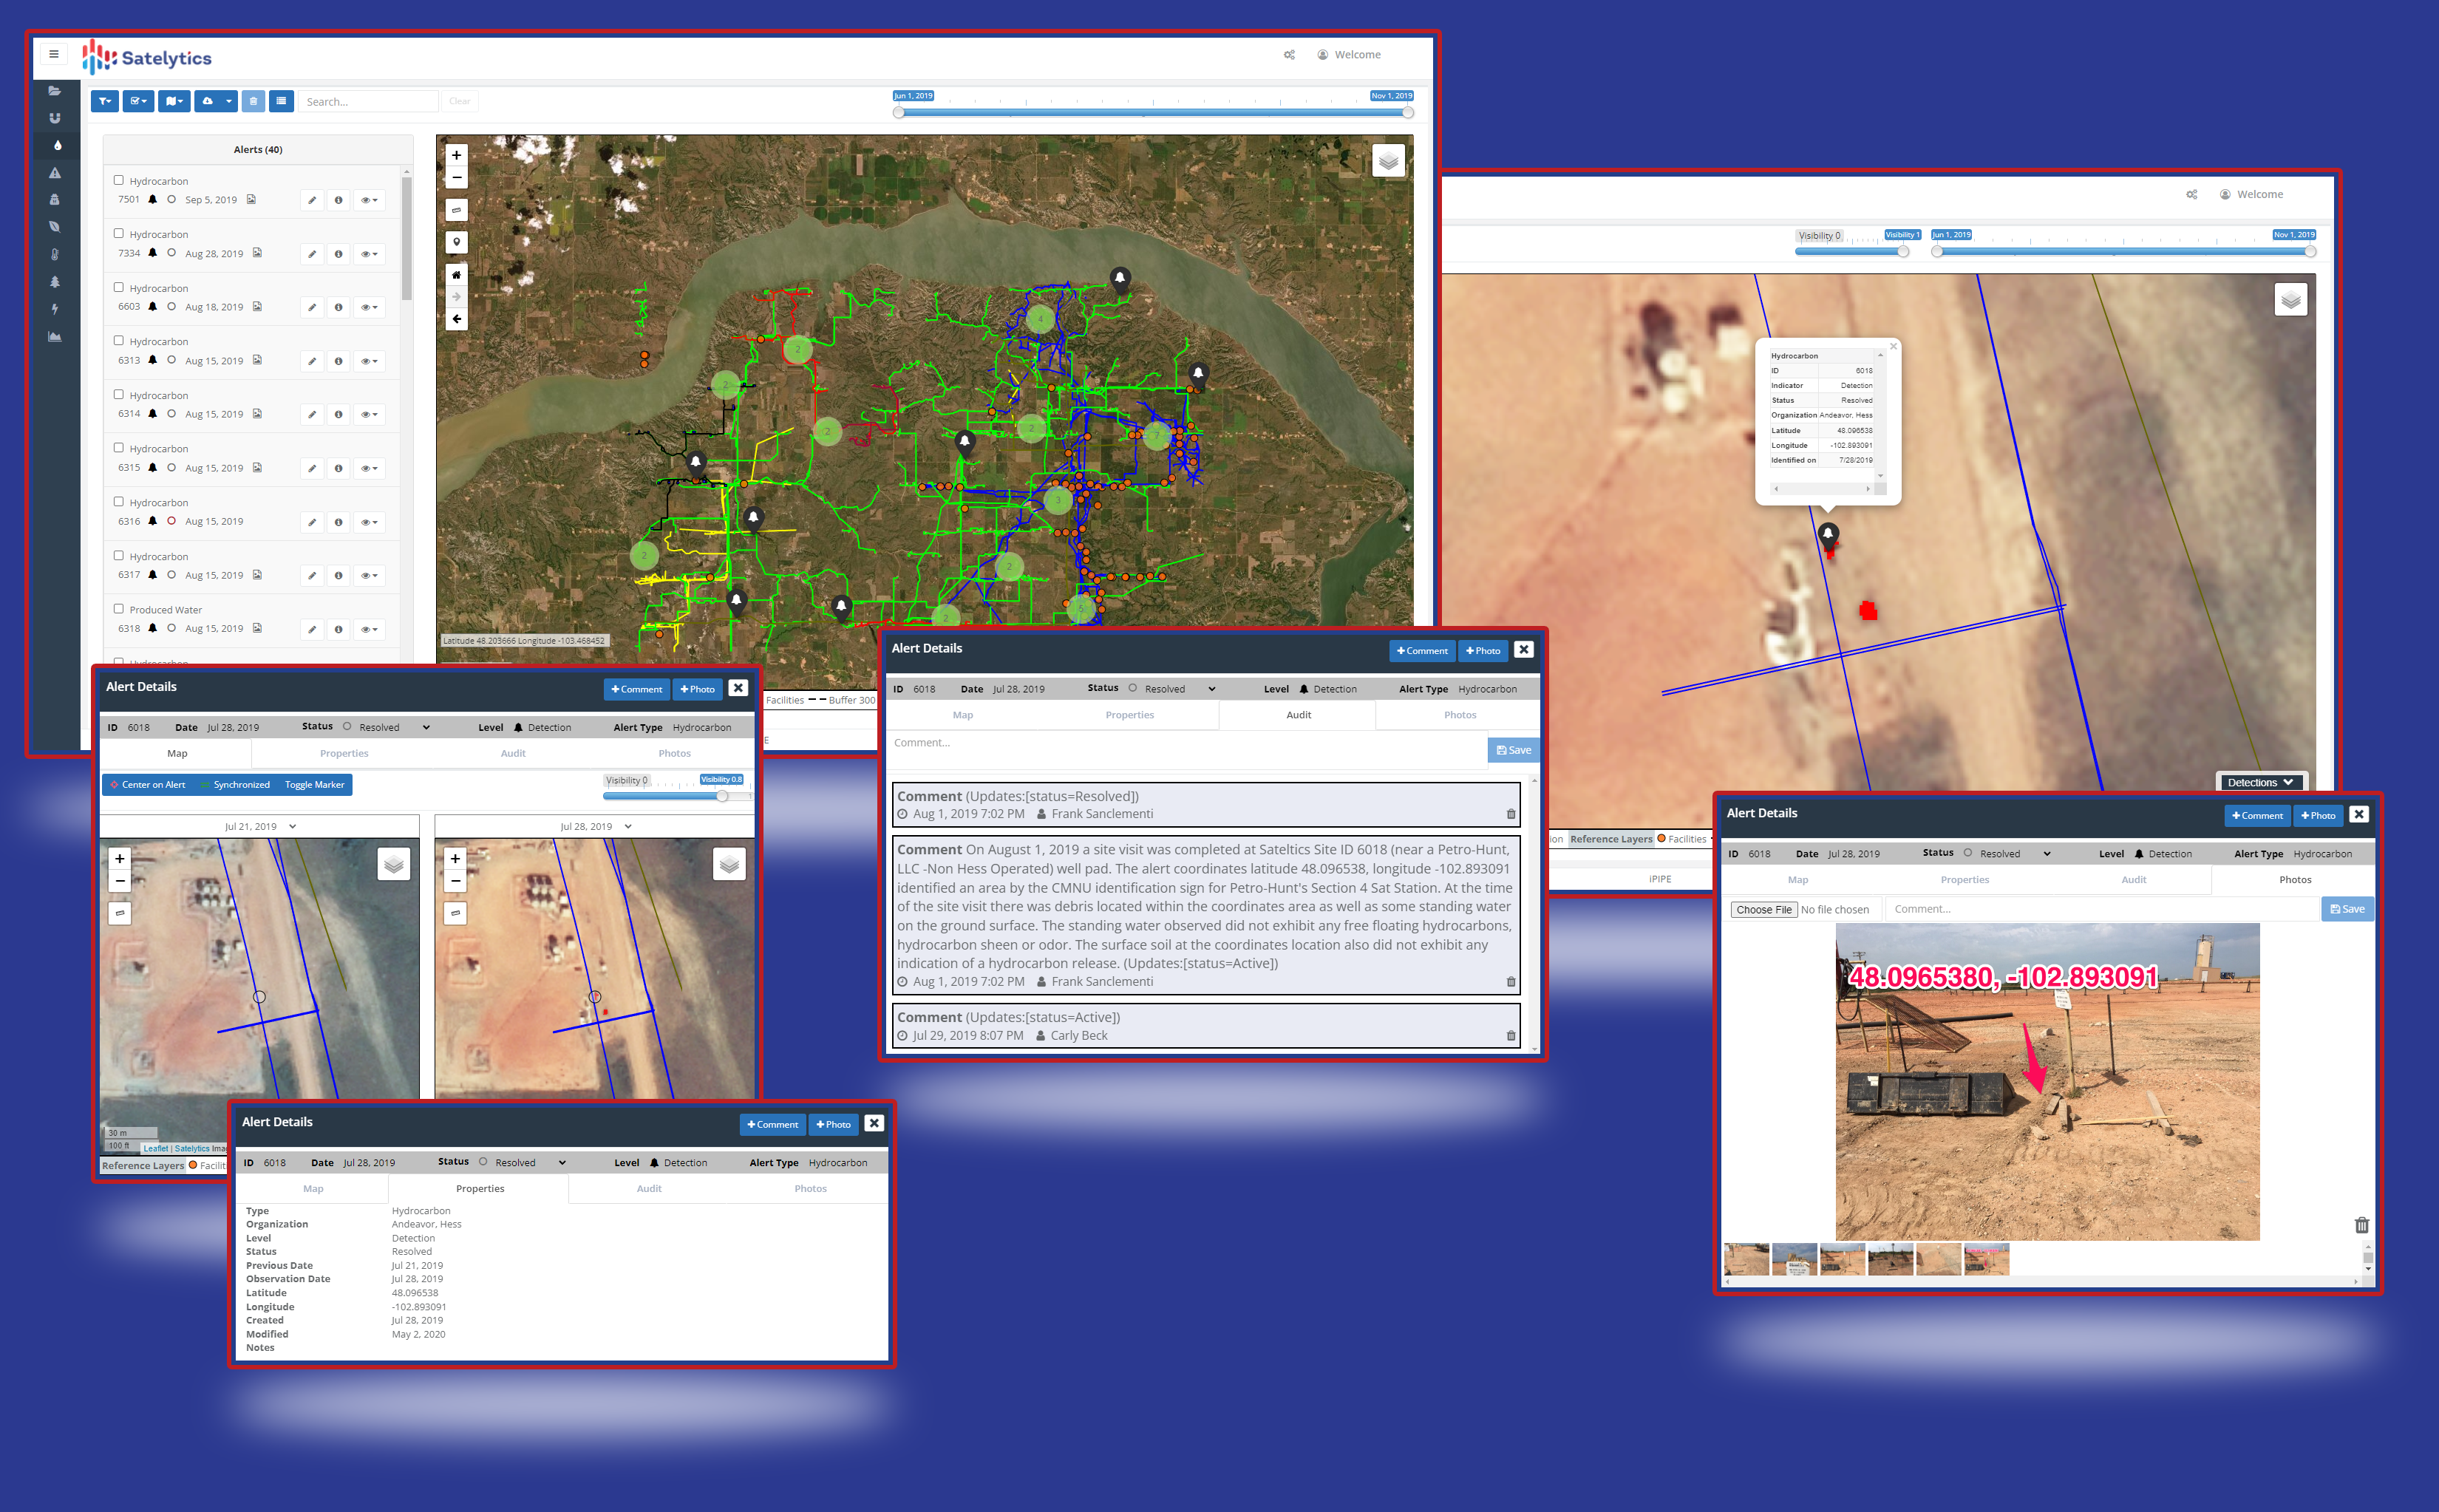This screenshot has height=1512, width=2439.
Task: Check the box for Hydrocarbon alert 6314
Action: point(118,394)
